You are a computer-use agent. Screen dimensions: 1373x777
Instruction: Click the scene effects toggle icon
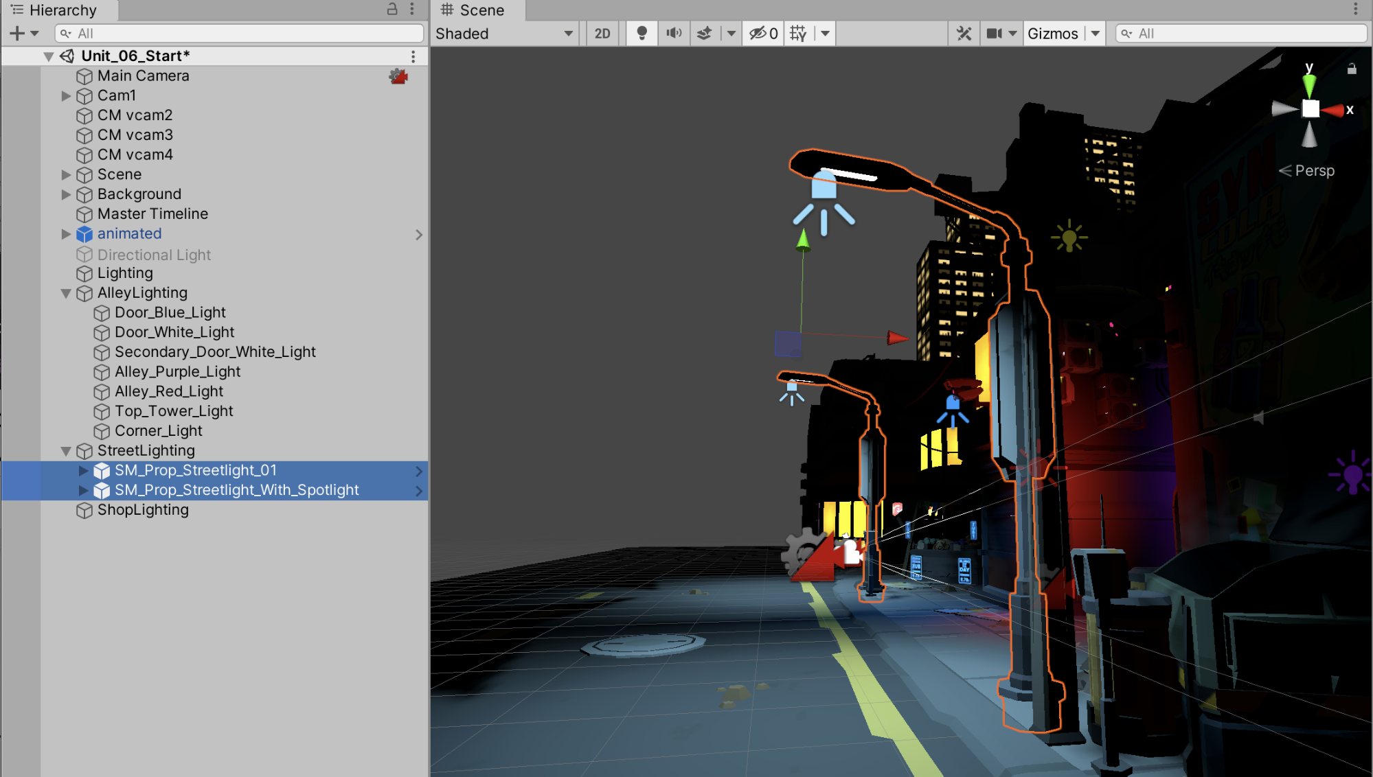coord(704,33)
